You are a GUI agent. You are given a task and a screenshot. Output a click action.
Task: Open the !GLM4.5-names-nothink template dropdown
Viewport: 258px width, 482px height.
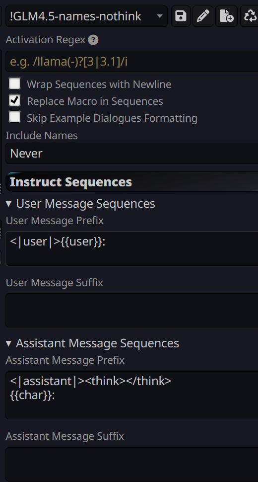86,16
